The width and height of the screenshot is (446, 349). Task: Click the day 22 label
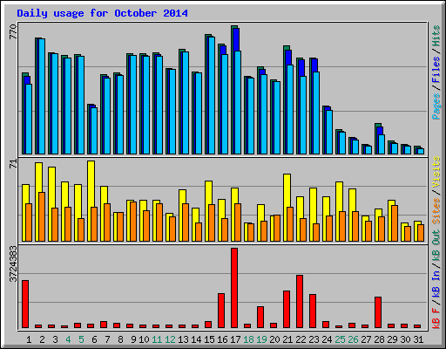tap(301, 339)
